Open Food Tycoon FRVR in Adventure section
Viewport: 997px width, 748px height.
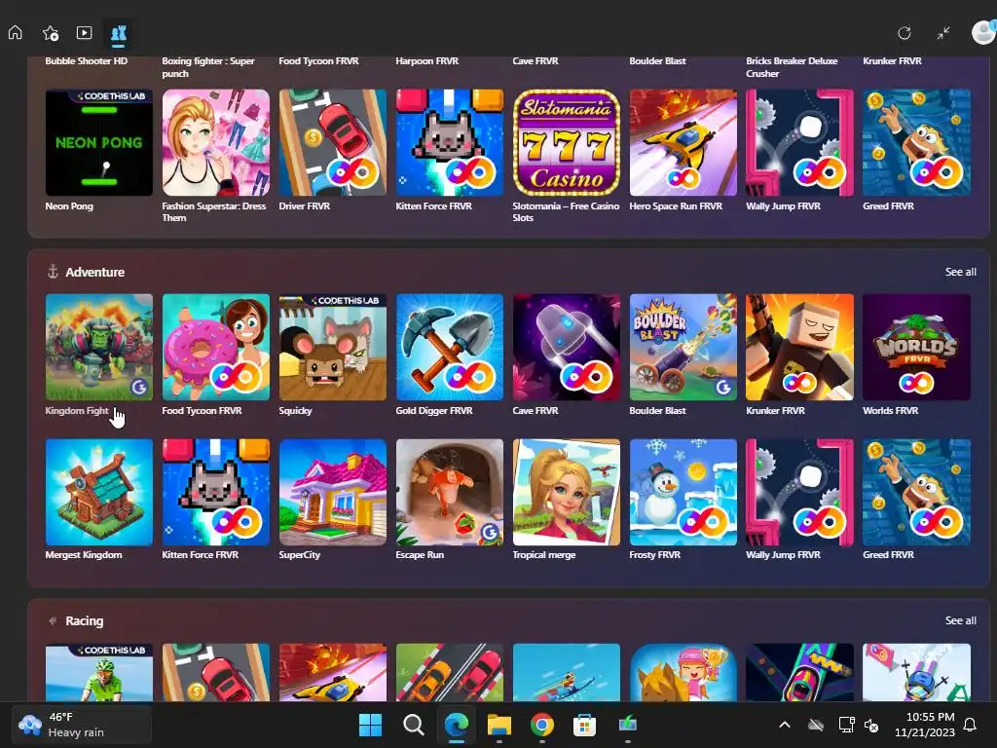tap(216, 348)
